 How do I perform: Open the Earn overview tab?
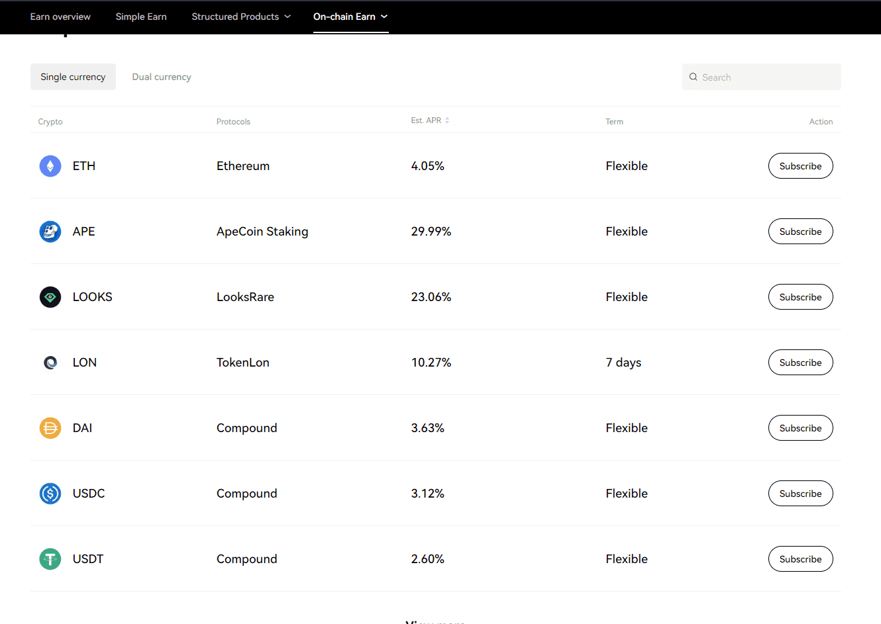[60, 17]
